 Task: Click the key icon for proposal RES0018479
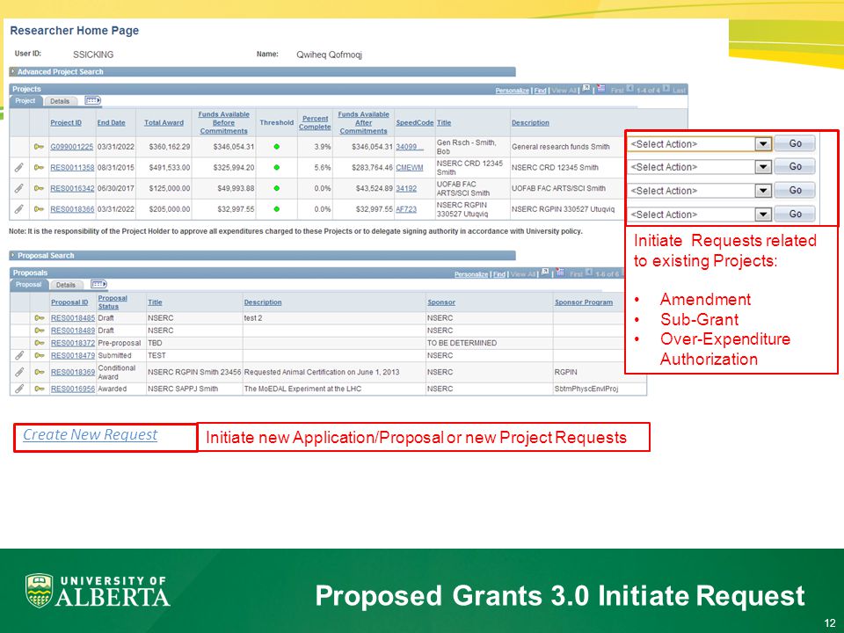40,355
